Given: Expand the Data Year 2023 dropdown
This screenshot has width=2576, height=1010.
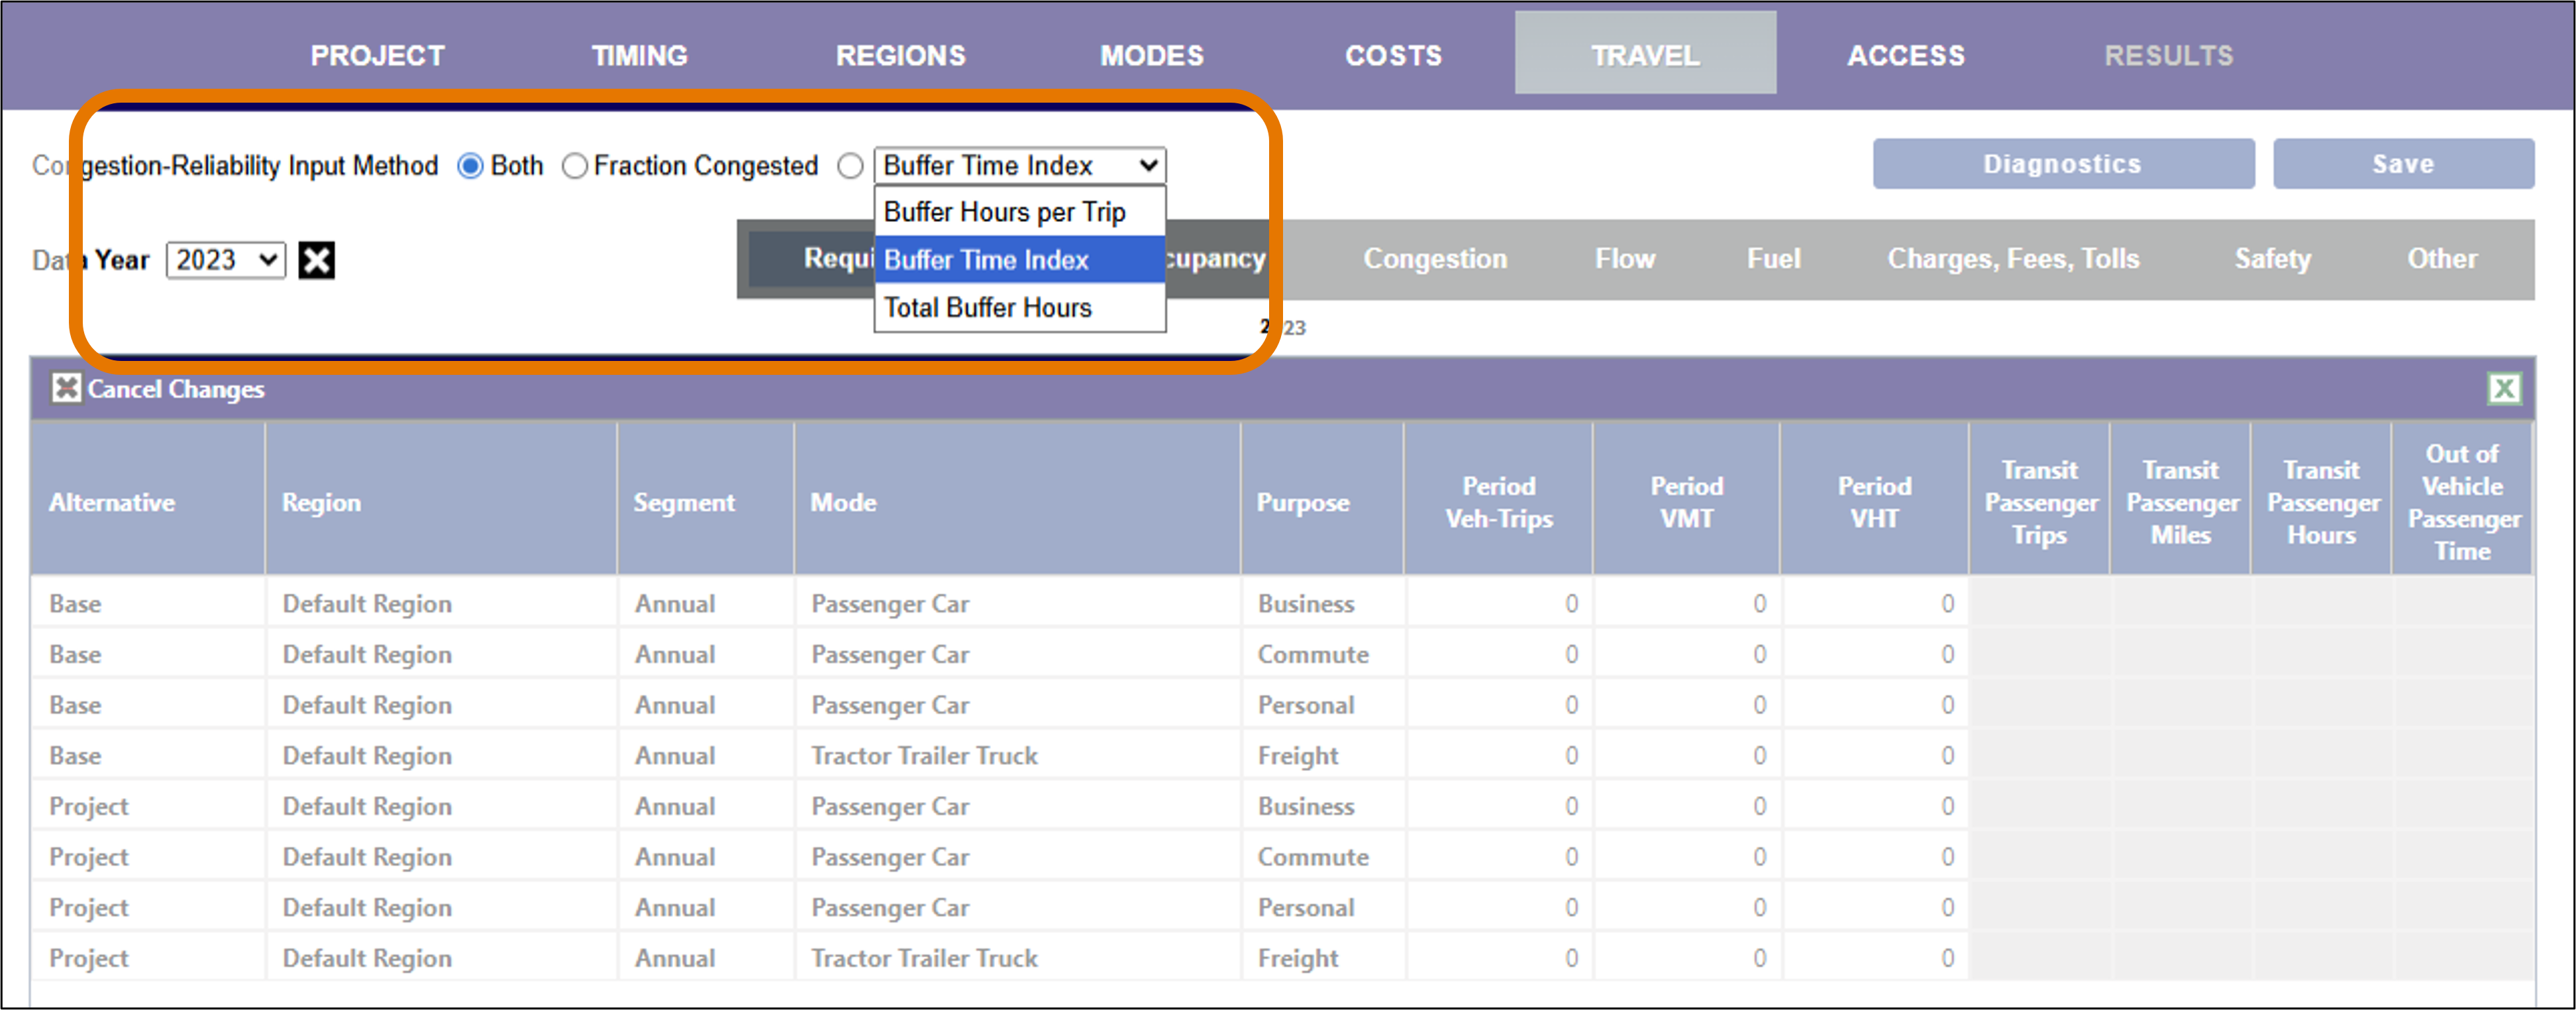Looking at the screenshot, I should pyautogui.click(x=226, y=260).
